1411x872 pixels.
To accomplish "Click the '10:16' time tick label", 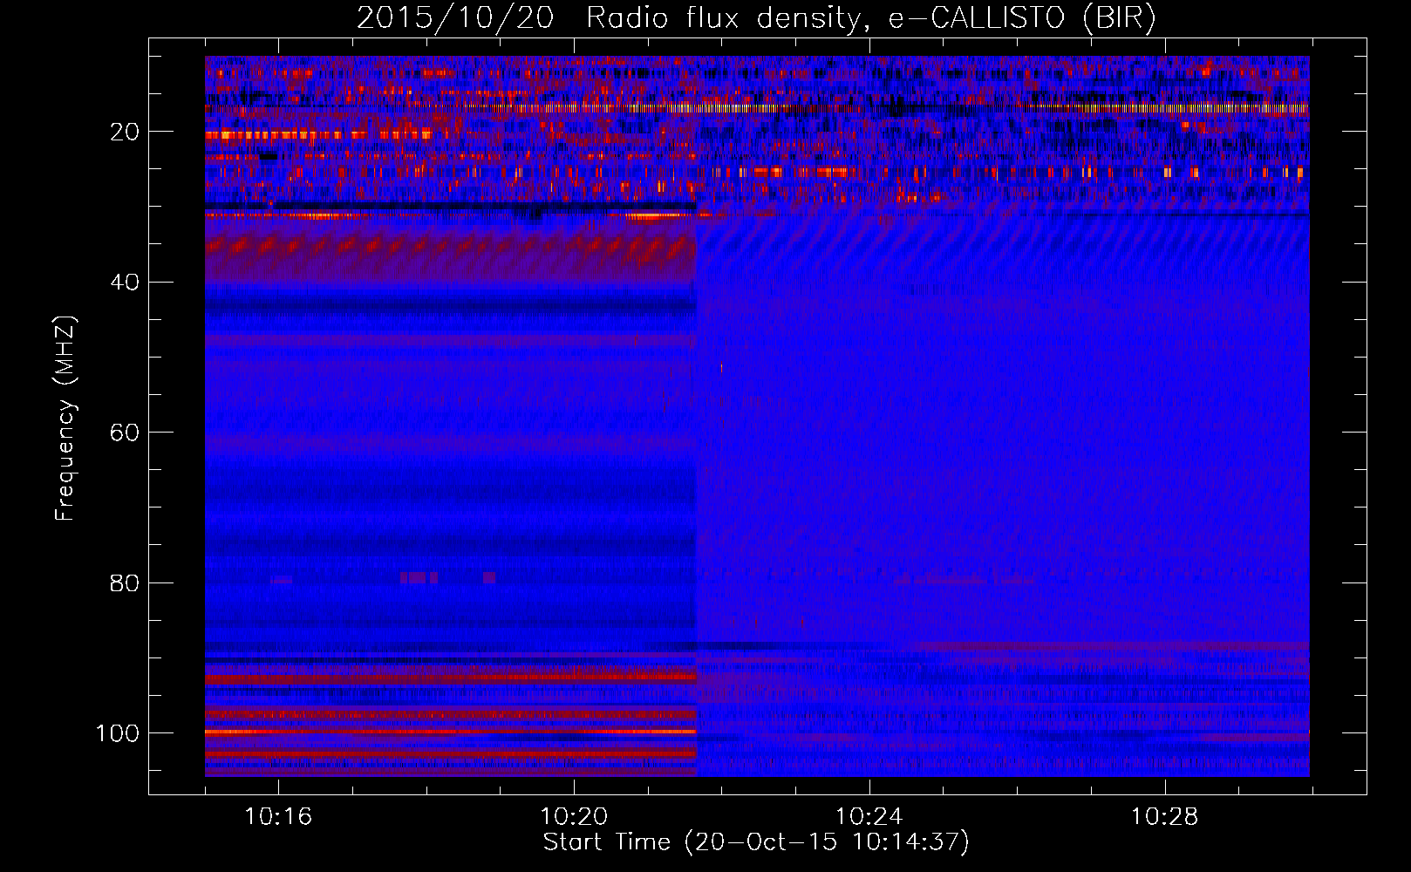I will 278,817.
